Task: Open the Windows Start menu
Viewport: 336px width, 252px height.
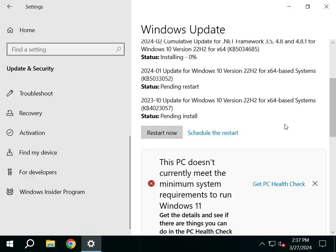Action: click(x=10, y=244)
